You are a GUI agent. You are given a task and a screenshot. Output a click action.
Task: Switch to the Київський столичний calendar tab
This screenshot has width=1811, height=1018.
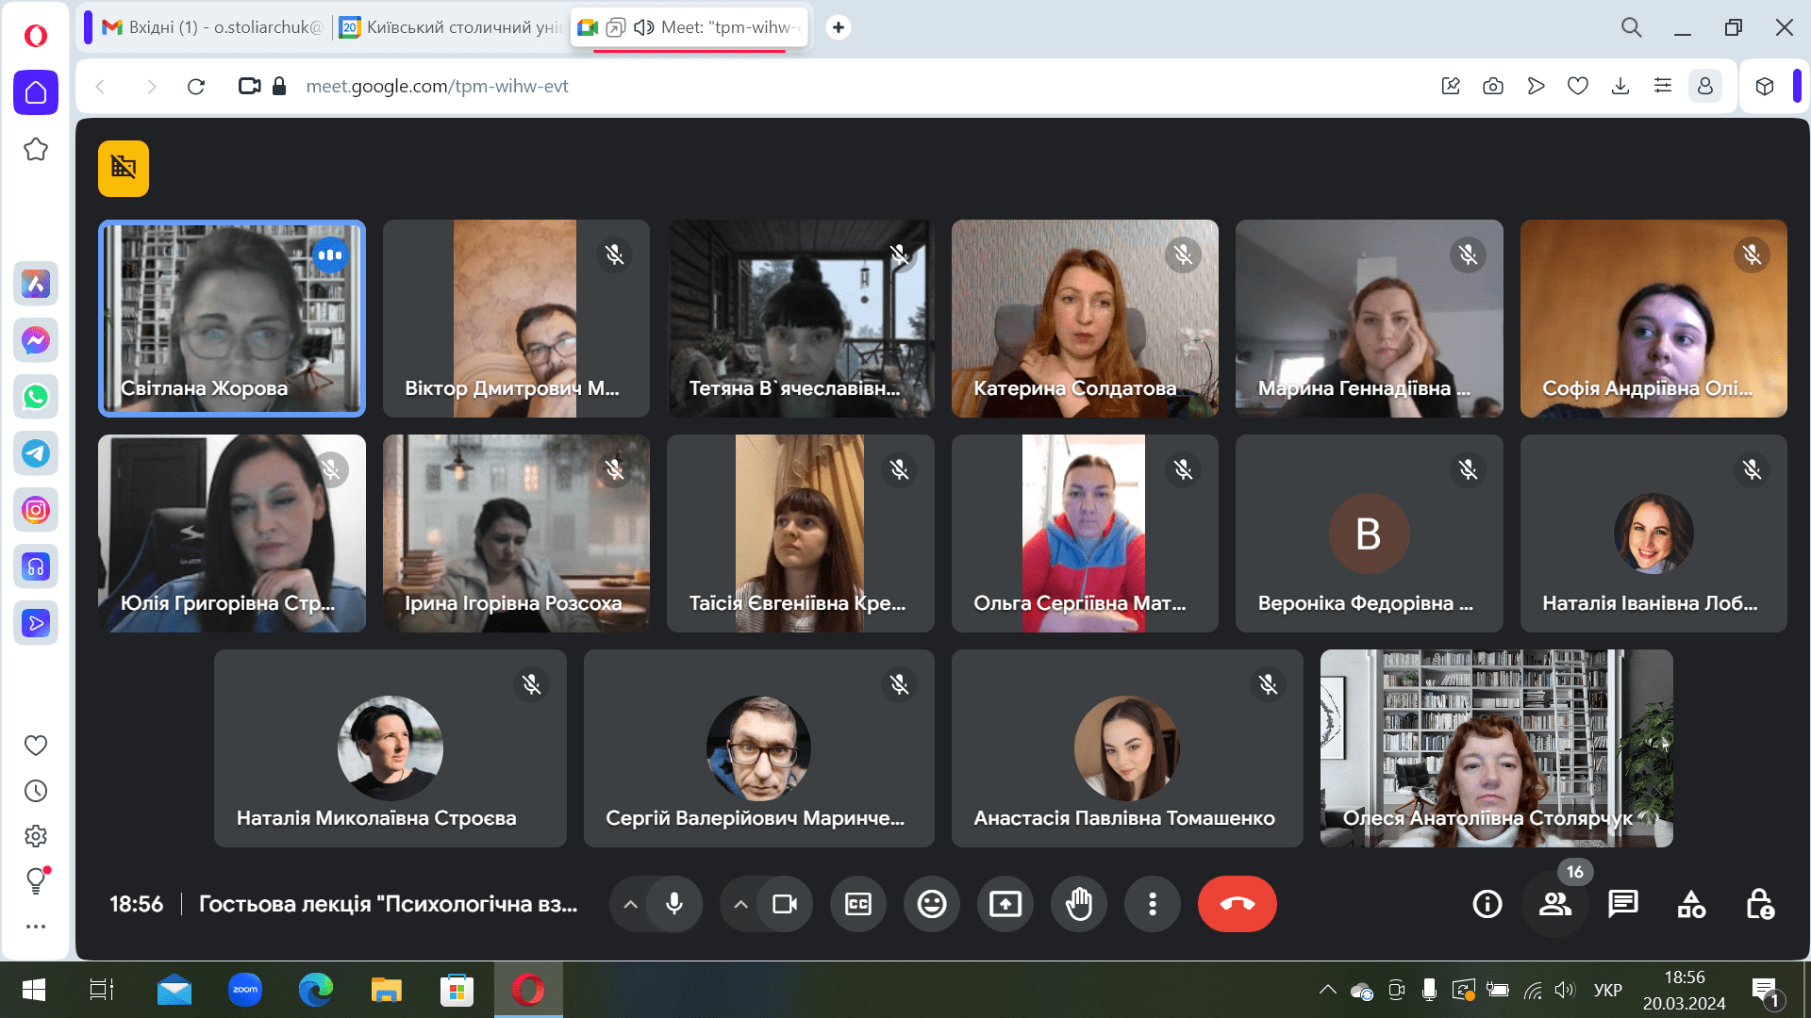pyautogui.click(x=451, y=27)
